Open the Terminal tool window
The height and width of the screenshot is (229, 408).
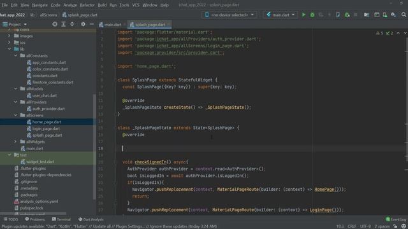pyautogui.click(x=61, y=219)
